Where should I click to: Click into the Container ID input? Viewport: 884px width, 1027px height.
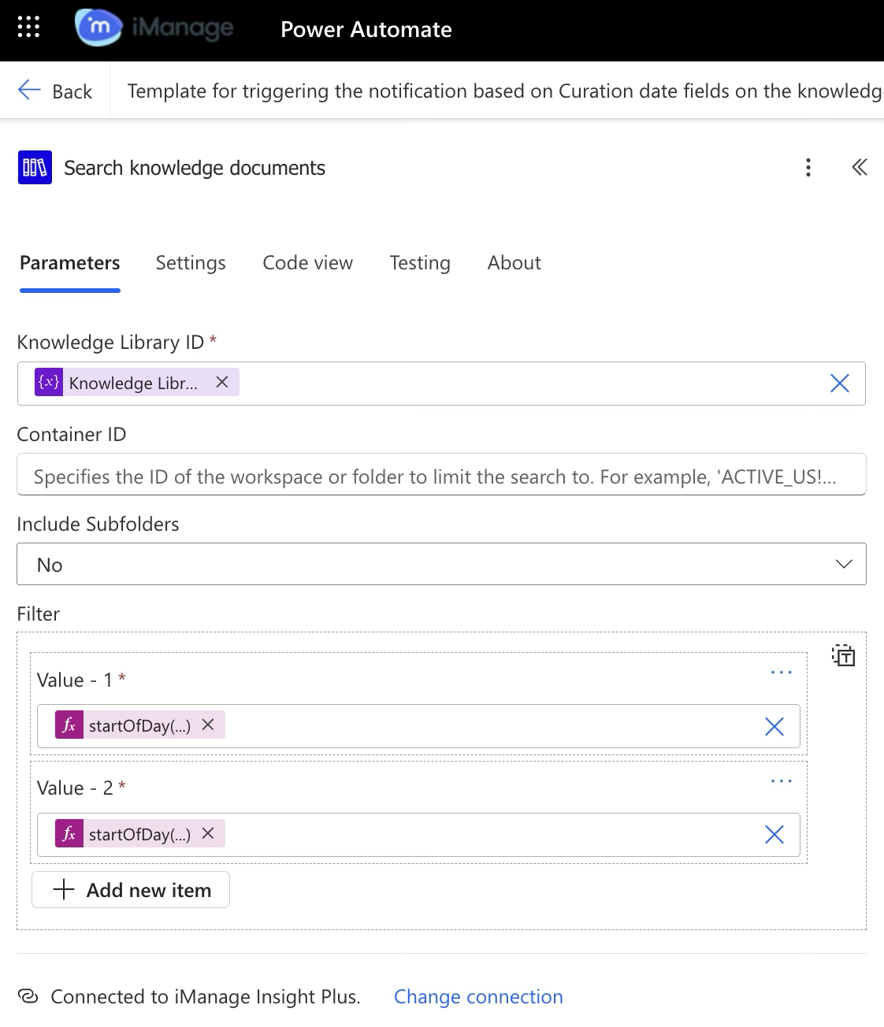(x=441, y=475)
